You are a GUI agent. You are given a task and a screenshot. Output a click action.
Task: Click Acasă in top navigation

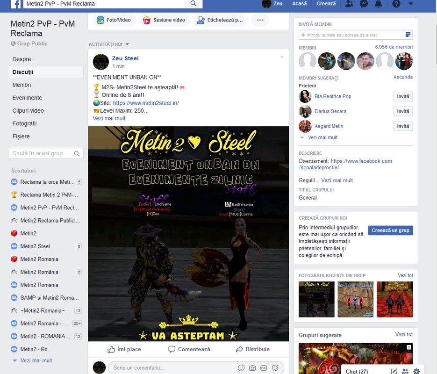[x=299, y=4]
